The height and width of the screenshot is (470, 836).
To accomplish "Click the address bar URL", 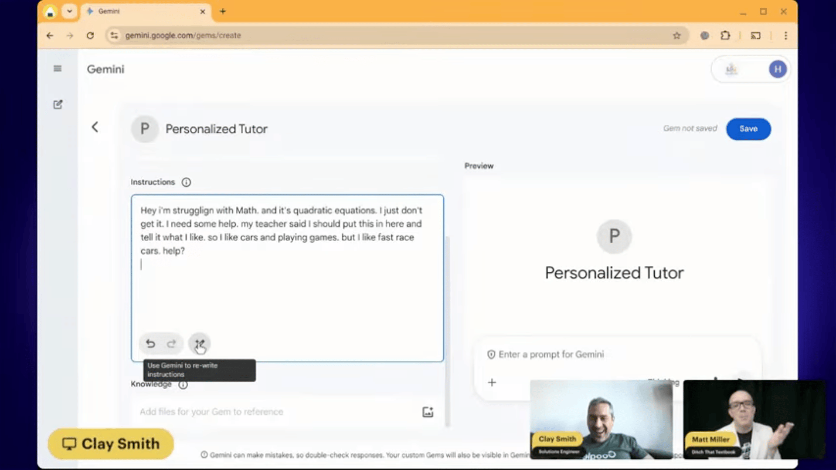I will pyautogui.click(x=183, y=36).
